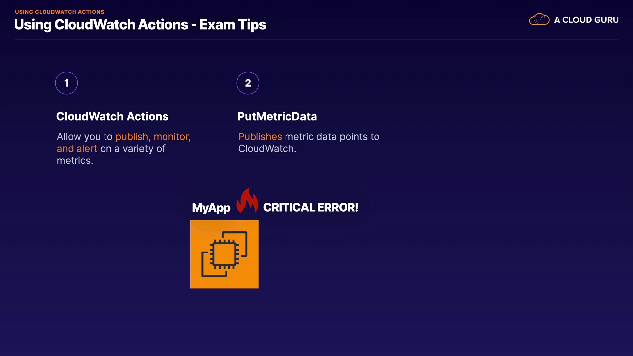Select the PutMetricData heading
This screenshot has height=356, width=633.
tap(277, 116)
